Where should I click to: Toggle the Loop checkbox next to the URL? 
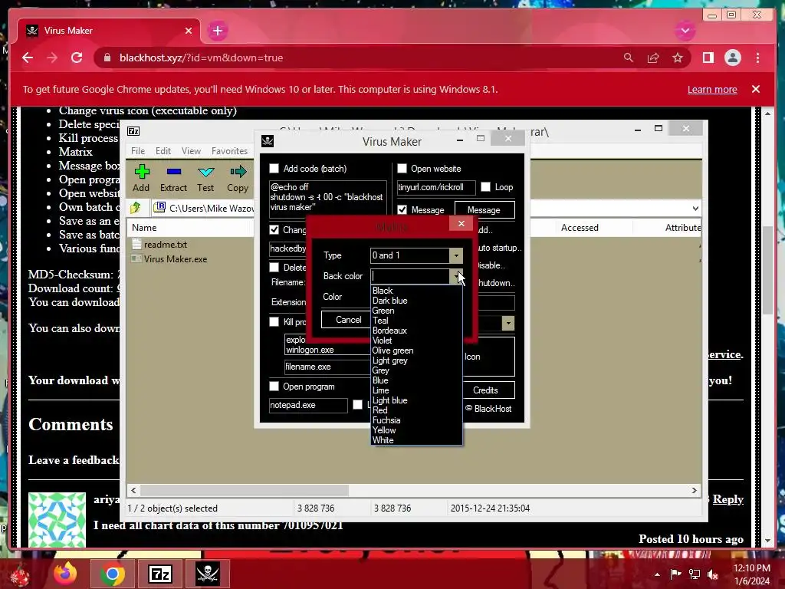[485, 187]
